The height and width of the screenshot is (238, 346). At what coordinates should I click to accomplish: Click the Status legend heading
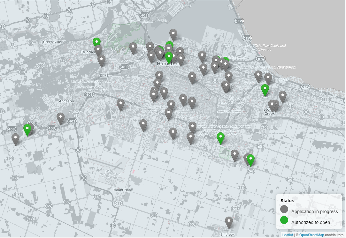coord(287,201)
